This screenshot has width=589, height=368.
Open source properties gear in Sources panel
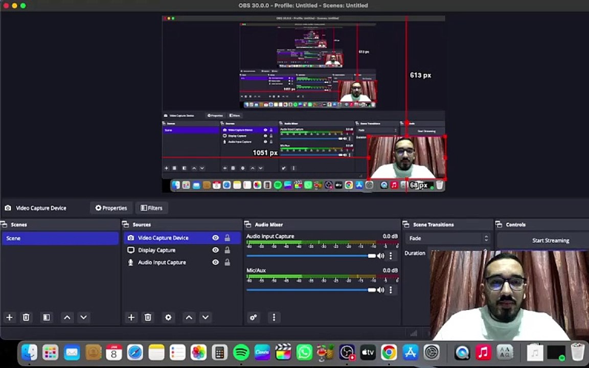(168, 317)
